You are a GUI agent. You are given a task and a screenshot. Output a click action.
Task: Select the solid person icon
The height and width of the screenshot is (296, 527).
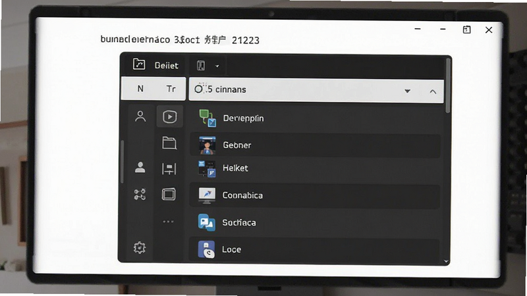tap(140, 167)
